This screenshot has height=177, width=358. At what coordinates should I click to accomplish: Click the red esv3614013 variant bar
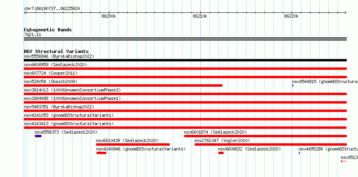(185, 94)
